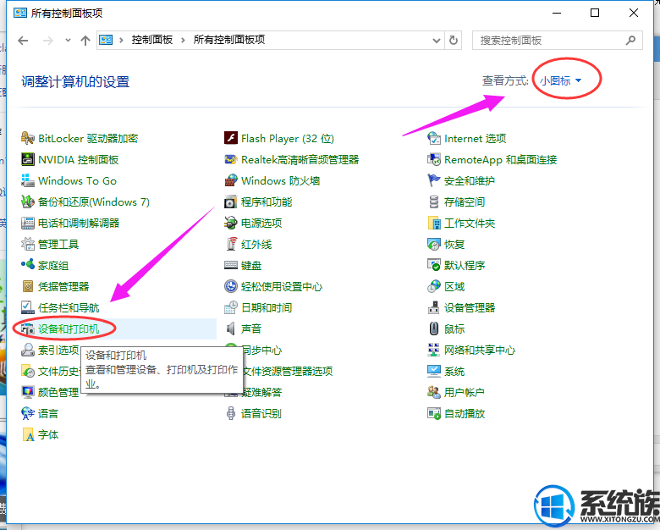The height and width of the screenshot is (530, 660).
Task: Open the 用户帐户 link
Action: coord(465,392)
